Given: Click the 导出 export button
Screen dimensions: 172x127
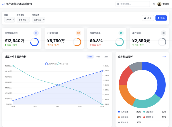Looking at the screenshot, I should [148, 18].
